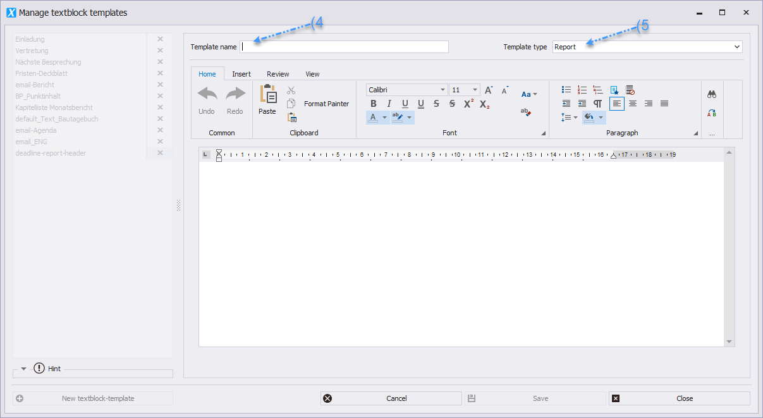Toggle Bold formatting
The height and width of the screenshot is (418, 763).
[374, 104]
